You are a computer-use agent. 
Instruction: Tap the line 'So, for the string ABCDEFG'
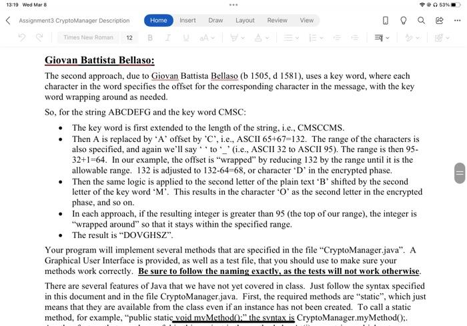coord(145,112)
